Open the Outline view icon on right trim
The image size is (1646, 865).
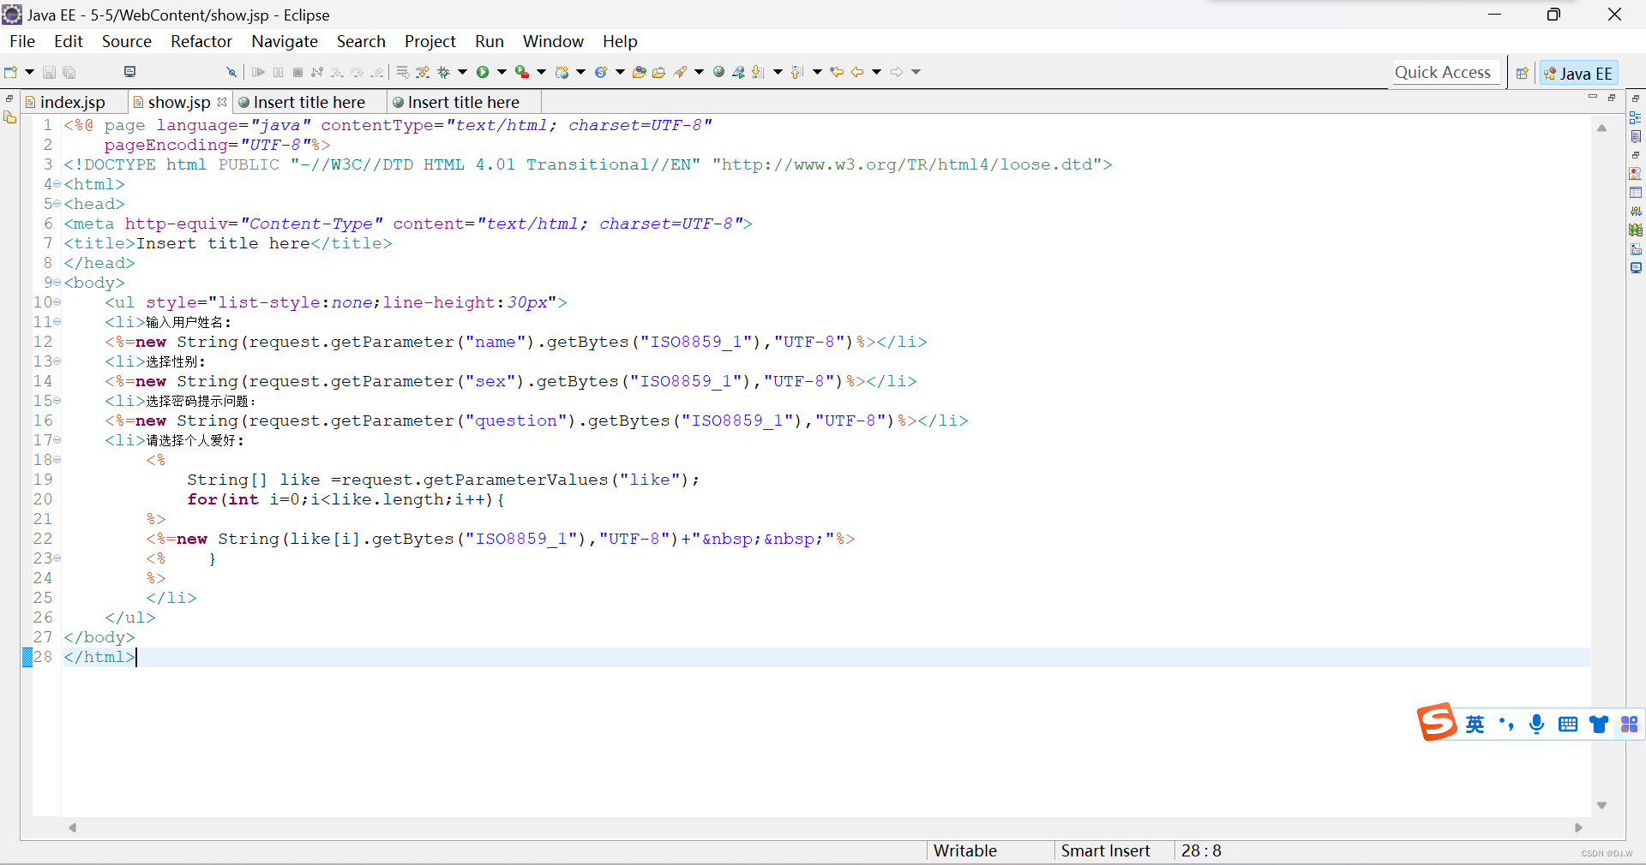[x=1636, y=117]
